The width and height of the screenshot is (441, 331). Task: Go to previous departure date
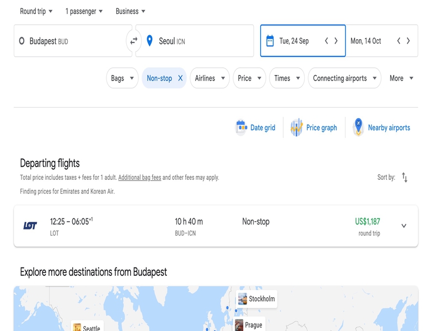click(326, 41)
